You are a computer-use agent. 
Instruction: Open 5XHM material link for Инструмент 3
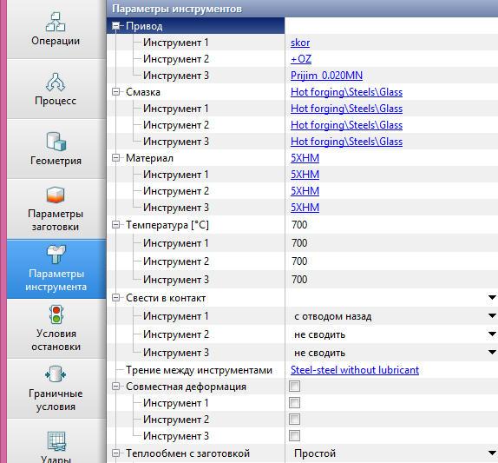click(x=305, y=208)
